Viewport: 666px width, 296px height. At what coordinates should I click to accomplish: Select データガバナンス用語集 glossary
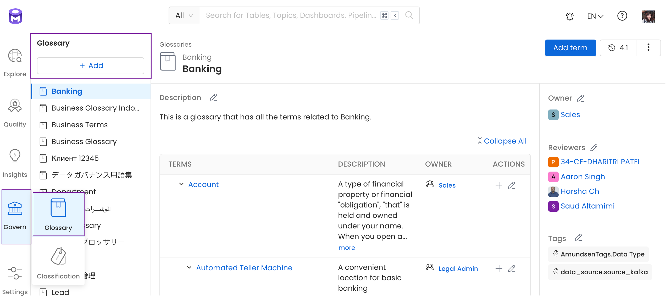pyautogui.click(x=91, y=175)
